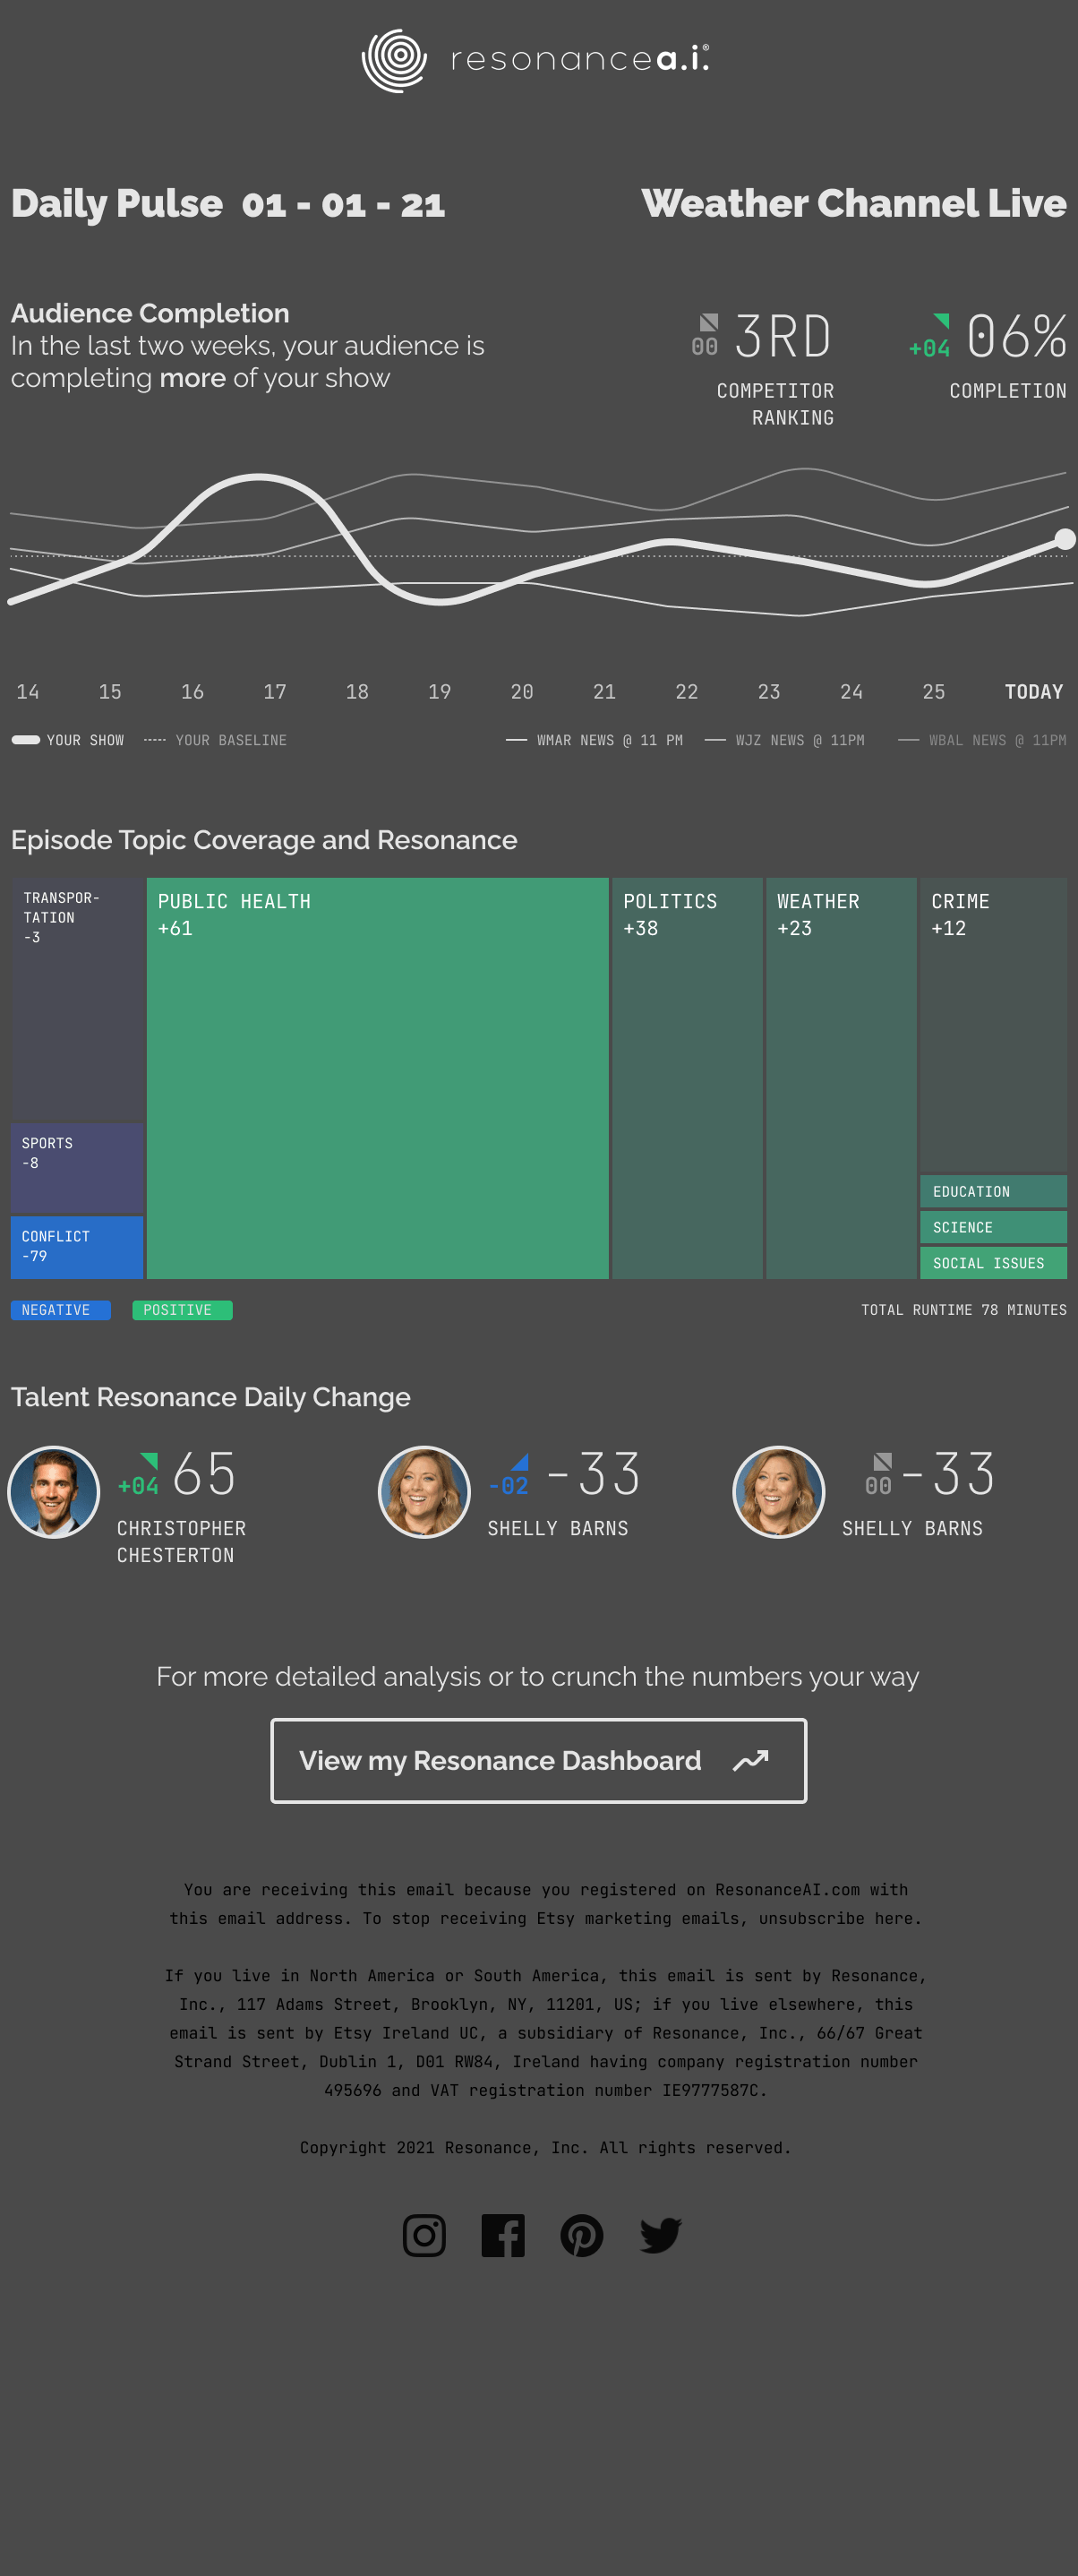Open the Instagram social icon
This screenshot has height=2576, width=1078.
pyautogui.click(x=424, y=2235)
